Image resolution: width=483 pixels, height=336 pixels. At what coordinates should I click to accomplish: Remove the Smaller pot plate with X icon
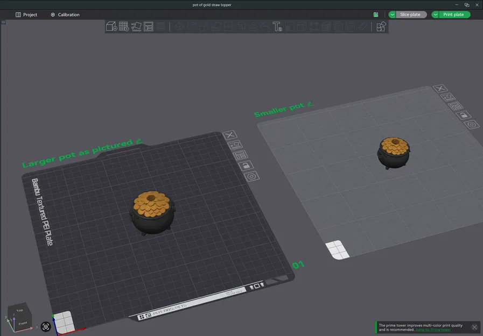pos(440,89)
